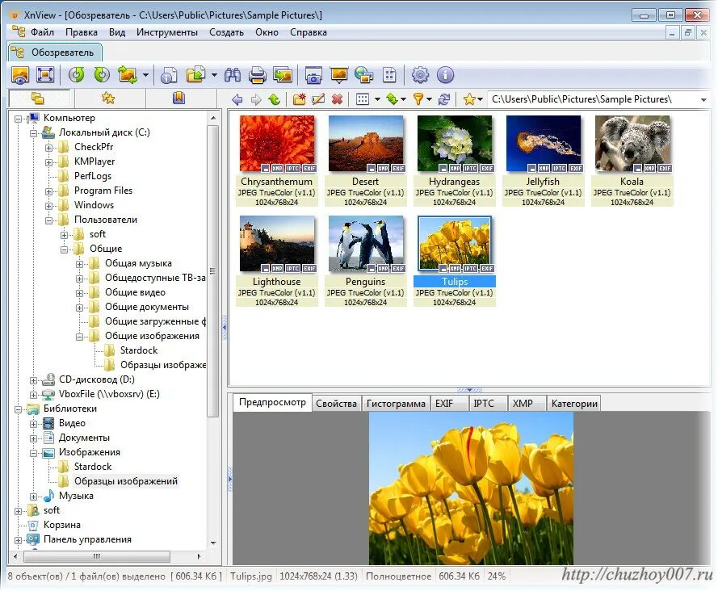Go back using the back arrow button
The image size is (718, 591).
[236, 98]
